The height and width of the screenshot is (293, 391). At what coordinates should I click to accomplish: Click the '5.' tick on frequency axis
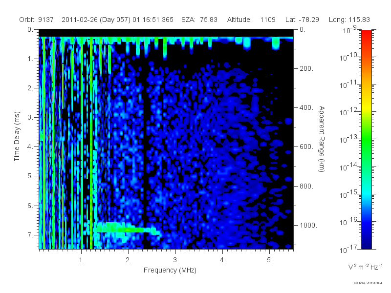[x=270, y=260]
